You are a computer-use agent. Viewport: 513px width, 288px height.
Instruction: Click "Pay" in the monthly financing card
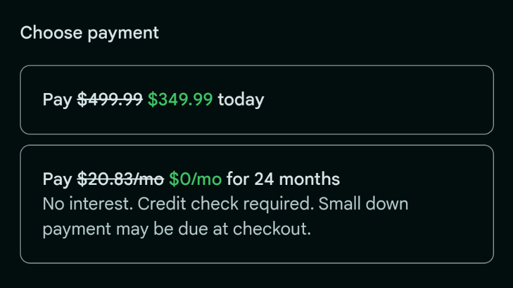(57, 179)
